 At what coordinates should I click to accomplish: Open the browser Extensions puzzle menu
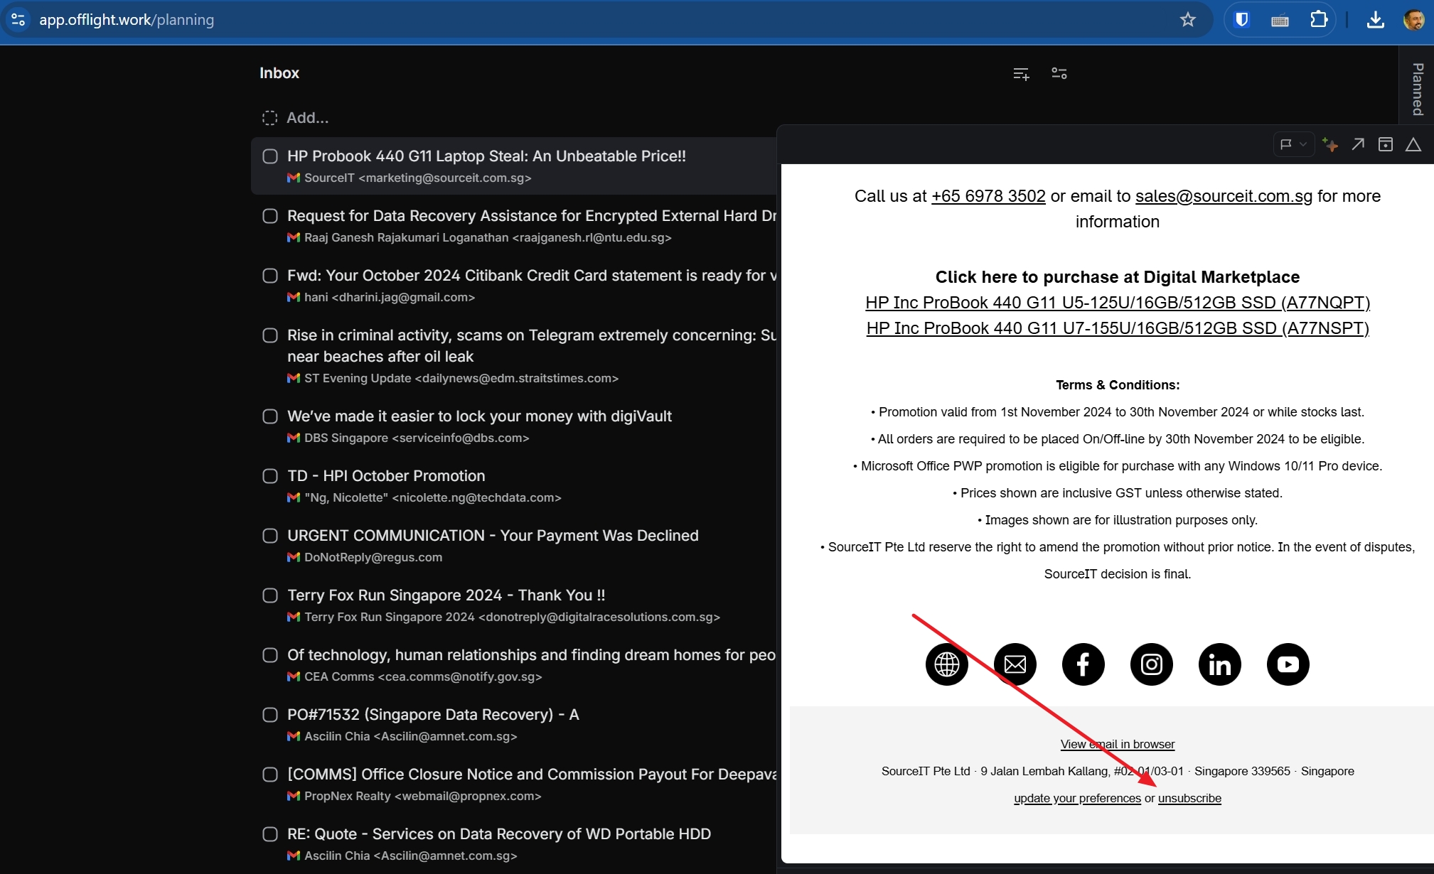tap(1319, 20)
